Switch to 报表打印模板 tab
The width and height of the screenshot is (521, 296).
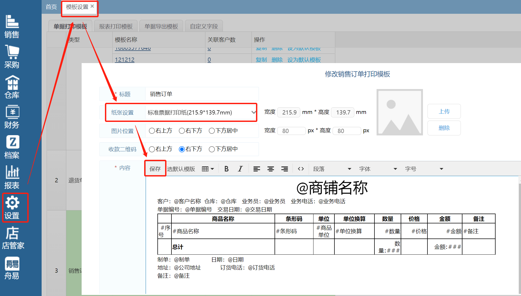coord(116,26)
